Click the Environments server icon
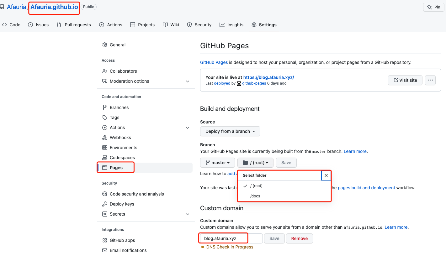Viewport: 446px width, 256px height. (x=105, y=148)
